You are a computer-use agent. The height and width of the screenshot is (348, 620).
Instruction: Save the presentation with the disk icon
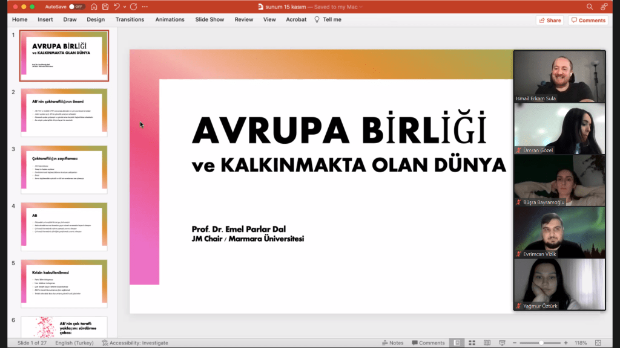click(x=105, y=7)
